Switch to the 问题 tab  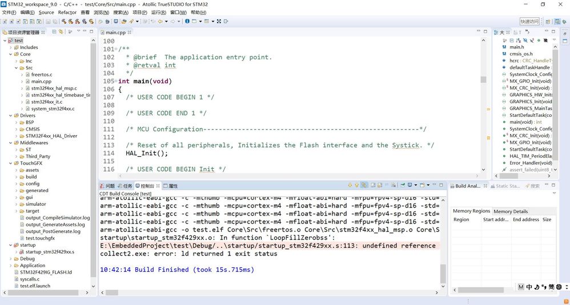click(x=107, y=186)
